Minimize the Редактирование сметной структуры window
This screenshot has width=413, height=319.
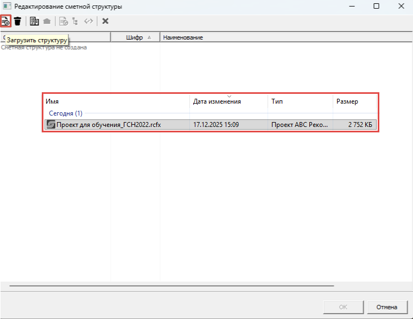click(352, 6)
